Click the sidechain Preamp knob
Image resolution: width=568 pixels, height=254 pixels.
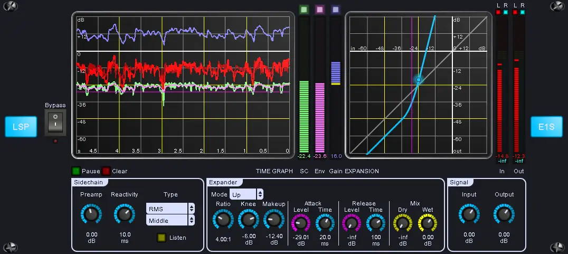91,214
